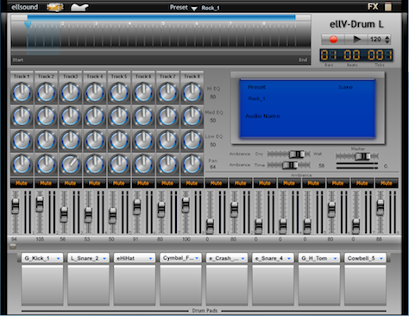
Task: Adjust the Track 7 Med EQ knob
Action: (167, 117)
